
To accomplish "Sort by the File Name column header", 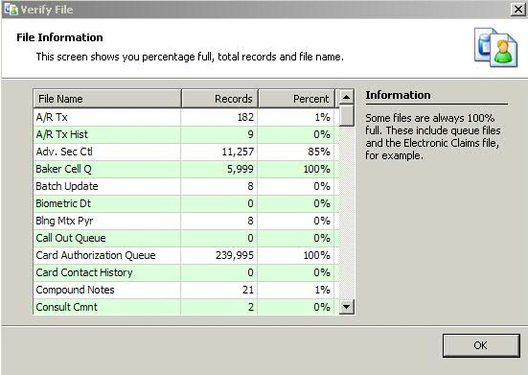I will pyautogui.click(x=107, y=99).
